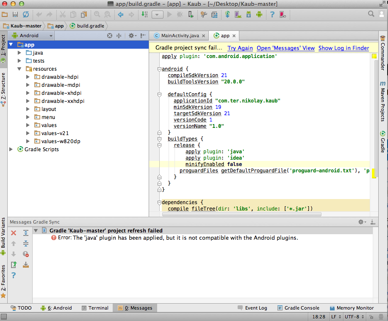
Task: Click the editor horizontal scrollbar
Action: (x=242, y=214)
